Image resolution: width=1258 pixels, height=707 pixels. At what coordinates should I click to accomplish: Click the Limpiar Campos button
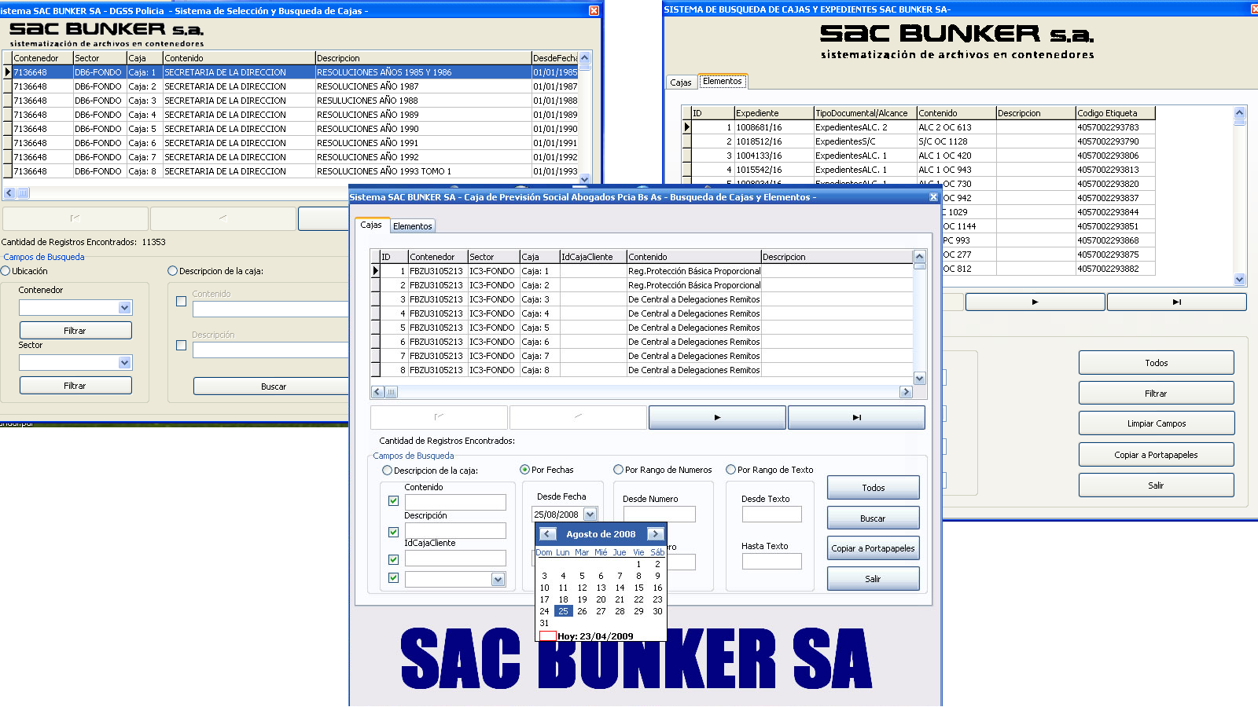point(1156,423)
